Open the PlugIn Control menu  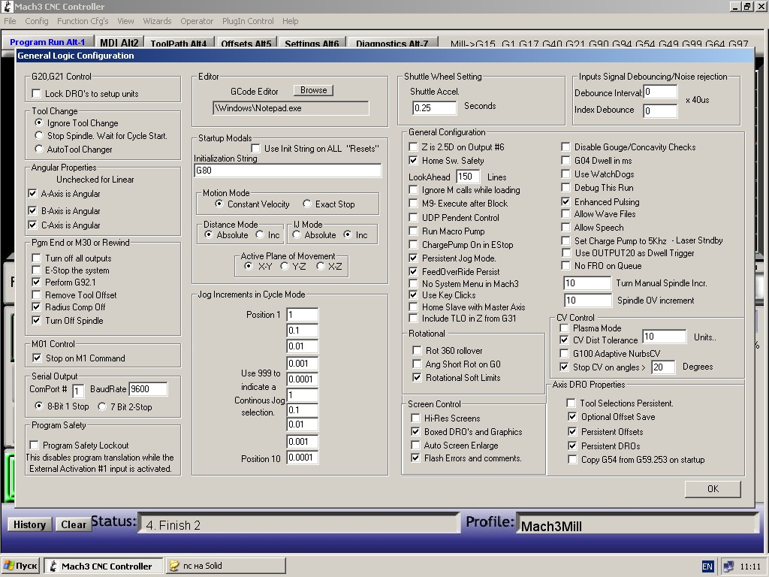248,21
